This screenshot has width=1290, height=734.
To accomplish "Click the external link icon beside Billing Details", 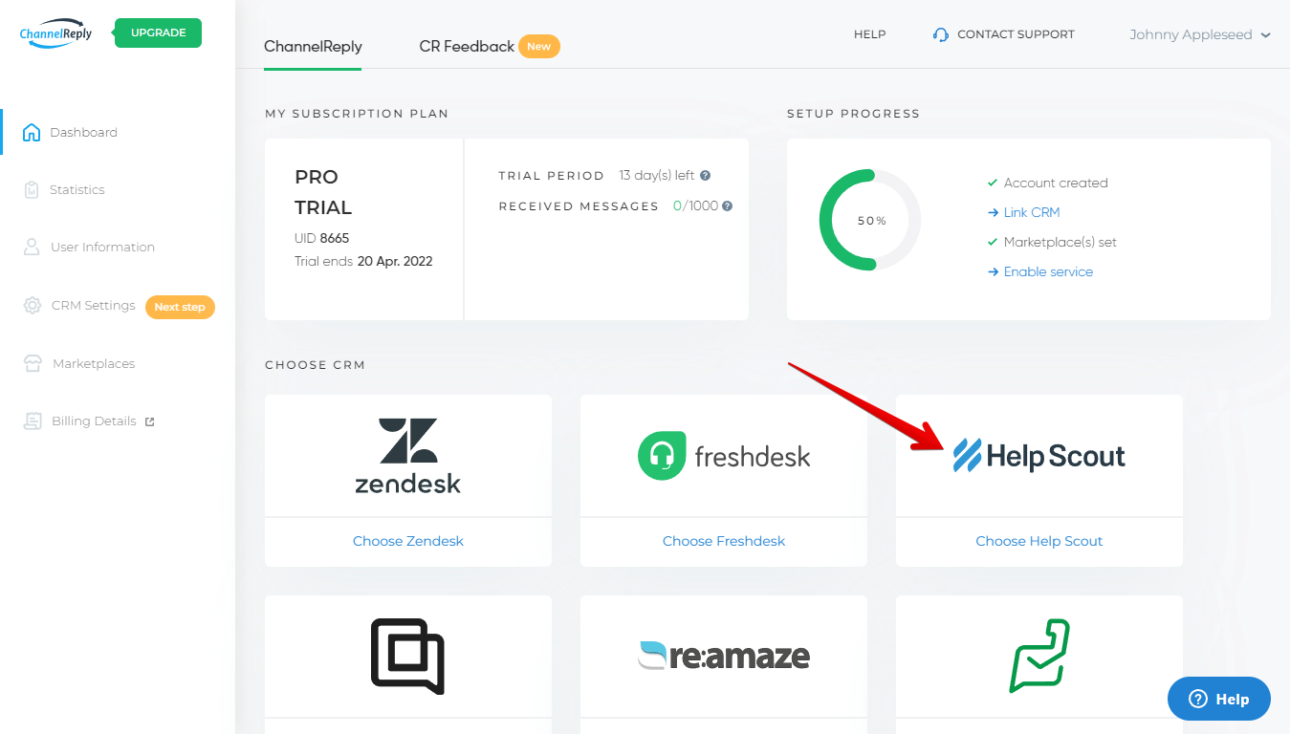I will point(149,421).
